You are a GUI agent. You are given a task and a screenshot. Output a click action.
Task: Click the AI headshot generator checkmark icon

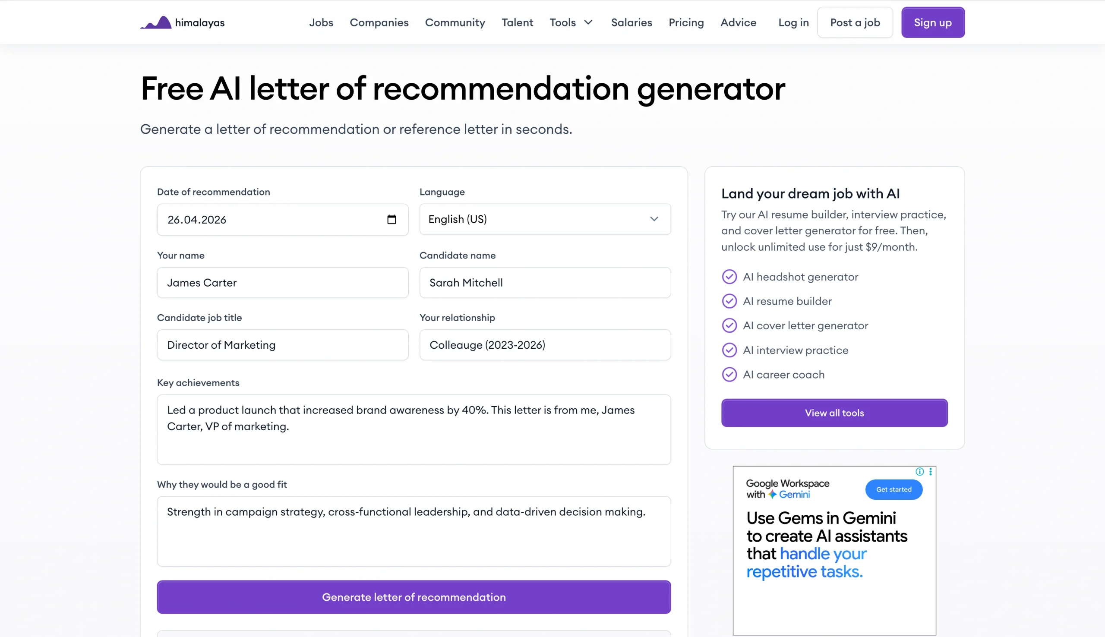coord(729,277)
